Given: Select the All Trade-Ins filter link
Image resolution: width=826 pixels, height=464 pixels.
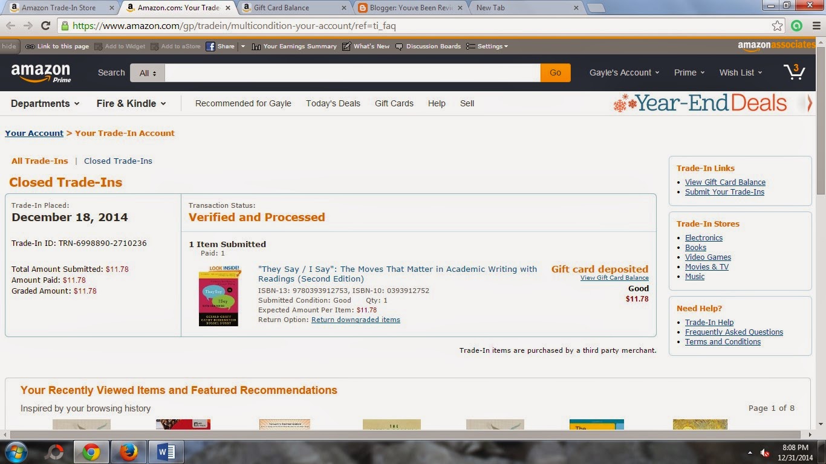Looking at the screenshot, I should tap(40, 161).
